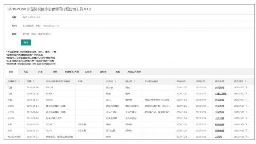Open 人民日报 source link in 包头 row
Viewport: 256px width, 144px height.
pyautogui.click(x=219, y=118)
